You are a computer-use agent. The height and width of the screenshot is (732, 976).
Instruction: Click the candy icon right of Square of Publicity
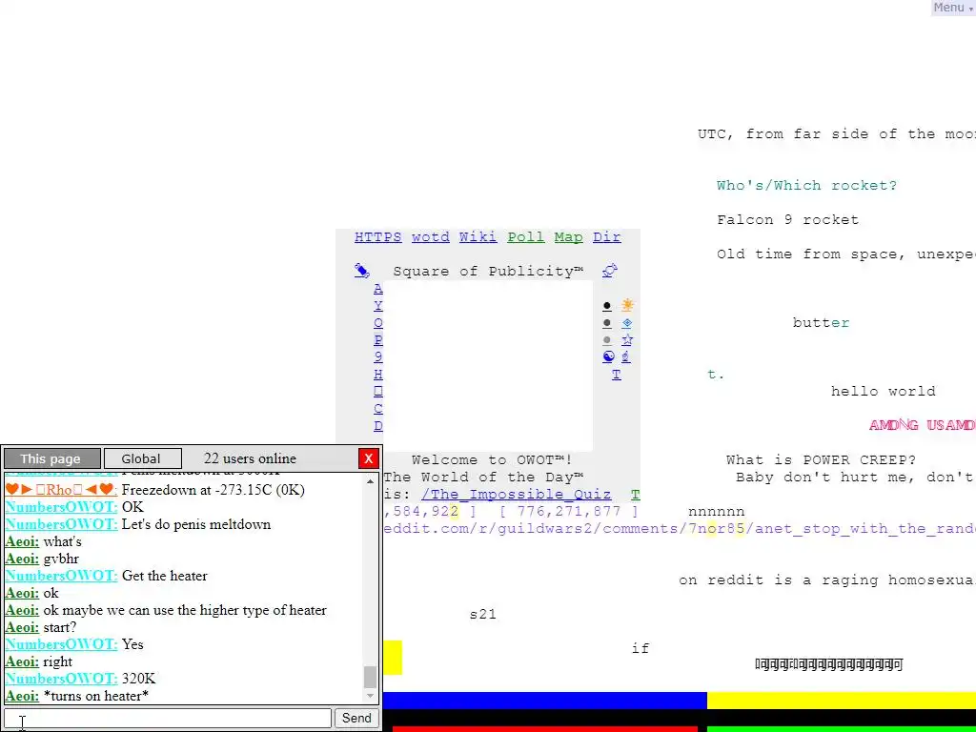[610, 271]
